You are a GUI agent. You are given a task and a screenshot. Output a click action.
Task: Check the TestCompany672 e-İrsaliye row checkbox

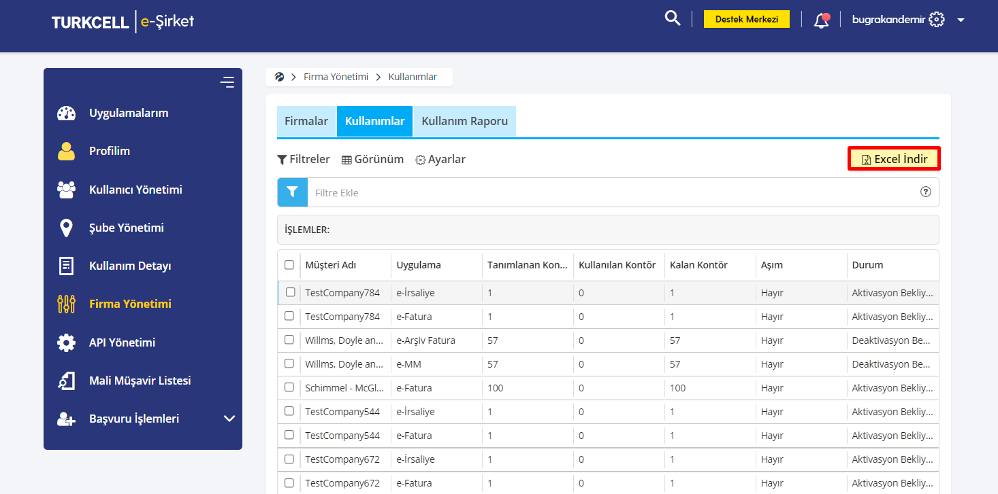click(289, 459)
